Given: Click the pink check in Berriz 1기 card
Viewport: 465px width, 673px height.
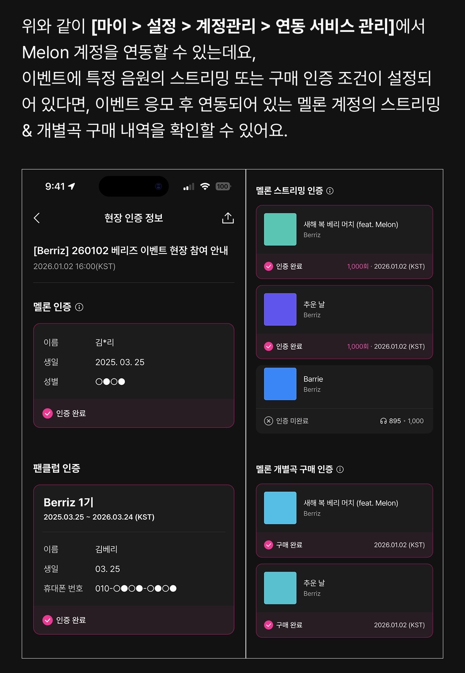Looking at the screenshot, I should click(47, 620).
